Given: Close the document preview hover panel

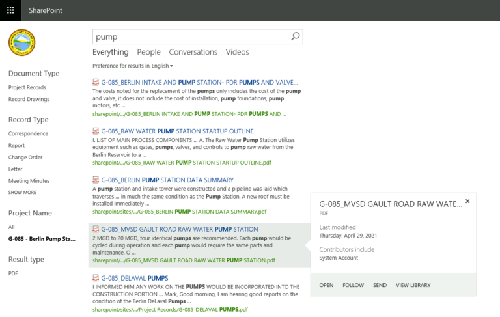Looking at the screenshot, I should 467,201.
